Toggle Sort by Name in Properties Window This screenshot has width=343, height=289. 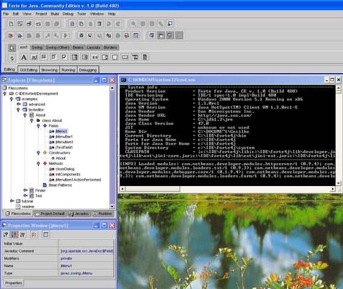point(14,235)
